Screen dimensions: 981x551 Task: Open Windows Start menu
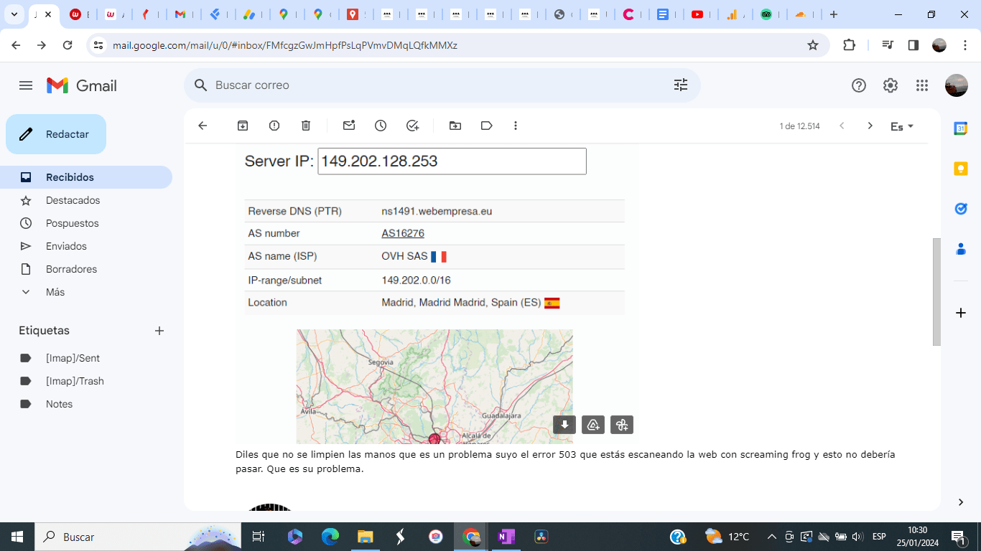coord(17,537)
